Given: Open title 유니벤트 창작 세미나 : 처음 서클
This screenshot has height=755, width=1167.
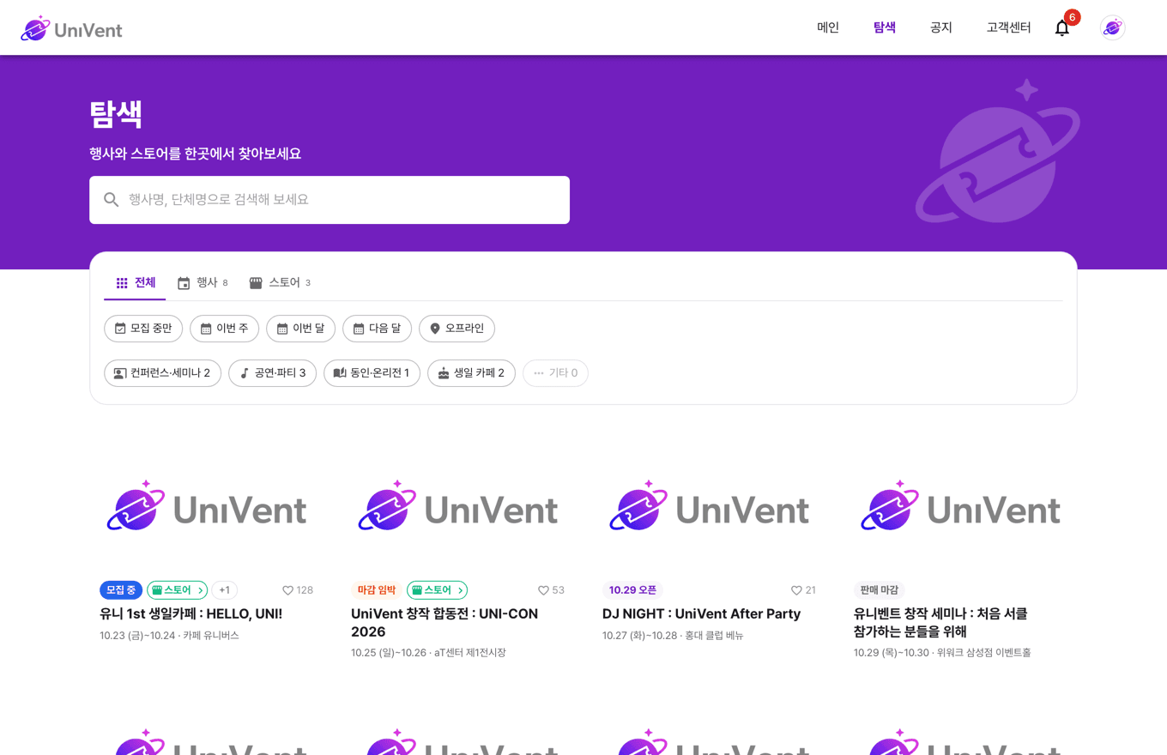Looking at the screenshot, I should coord(940,623).
